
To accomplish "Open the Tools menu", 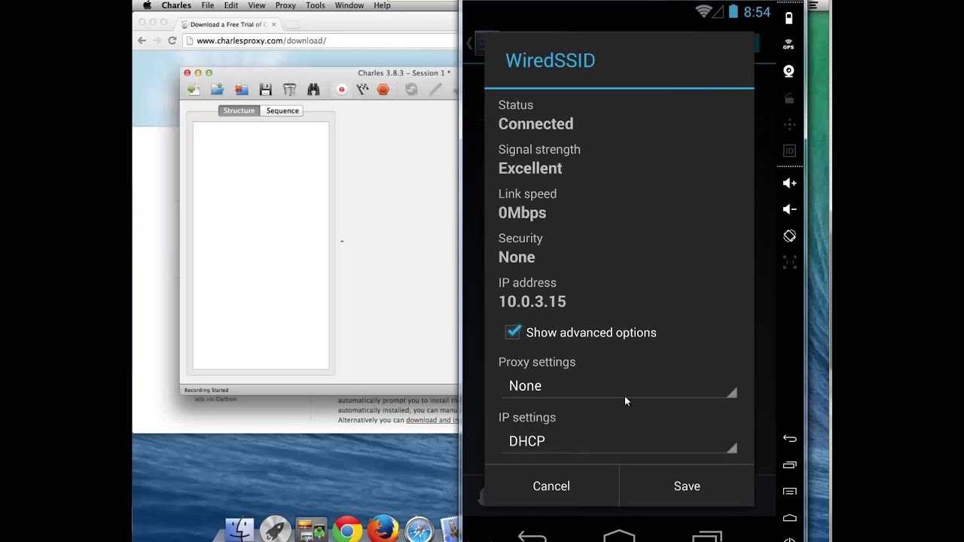I will (316, 5).
